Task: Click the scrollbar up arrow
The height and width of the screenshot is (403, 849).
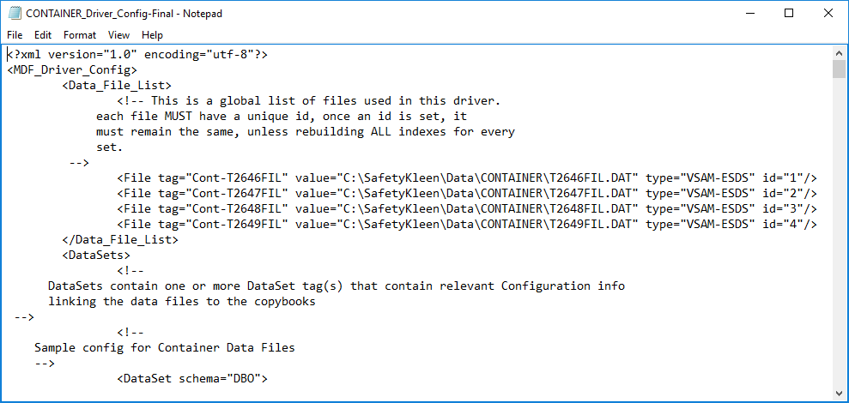Action: click(840, 53)
